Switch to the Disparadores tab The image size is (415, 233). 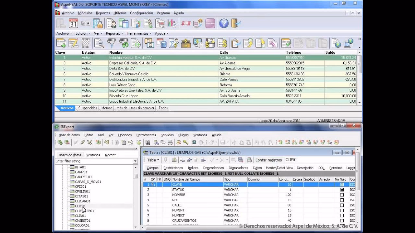click(238, 168)
